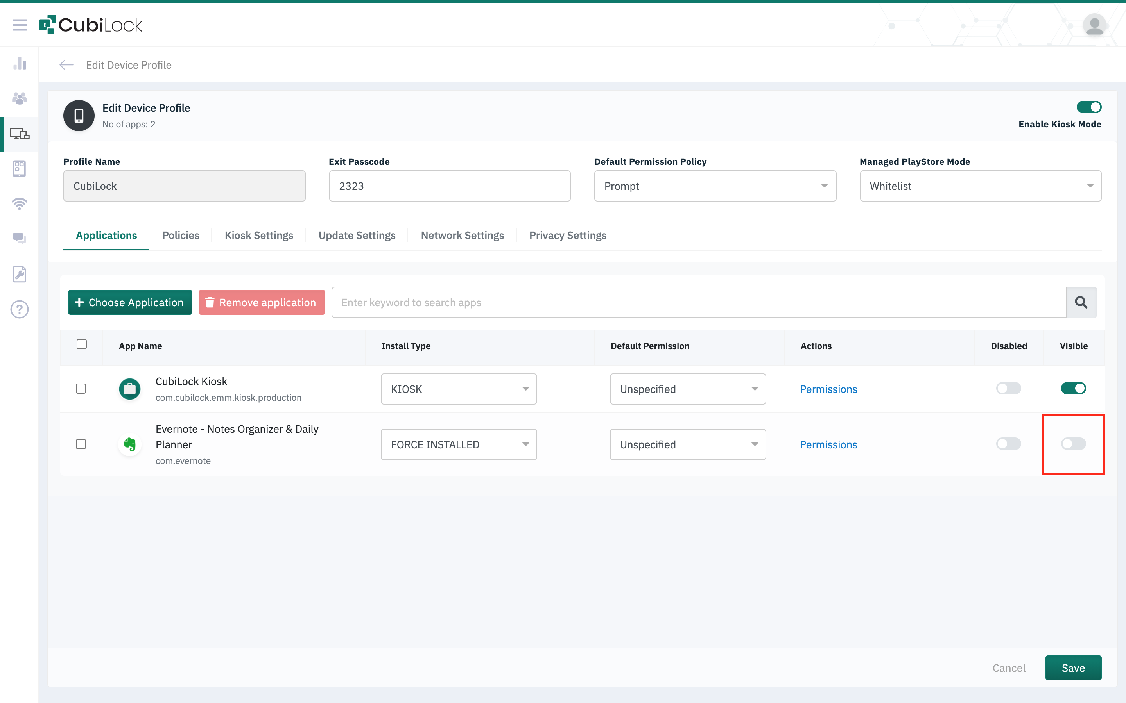Toggle the Enable Kiosk Mode switch
The width and height of the screenshot is (1126, 703).
(x=1088, y=107)
